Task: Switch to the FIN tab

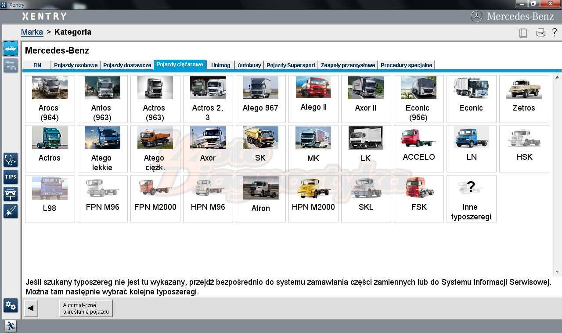Action: pos(37,65)
